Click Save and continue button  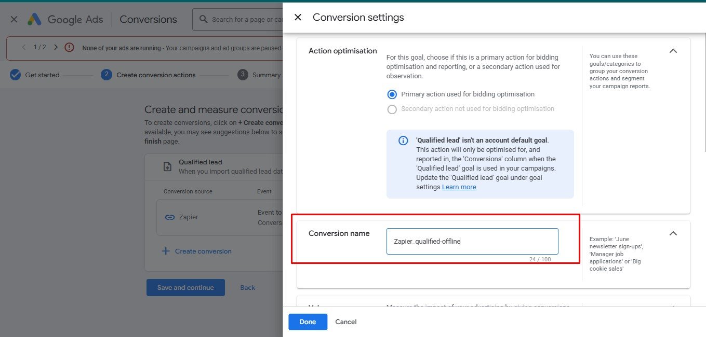click(x=185, y=288)
